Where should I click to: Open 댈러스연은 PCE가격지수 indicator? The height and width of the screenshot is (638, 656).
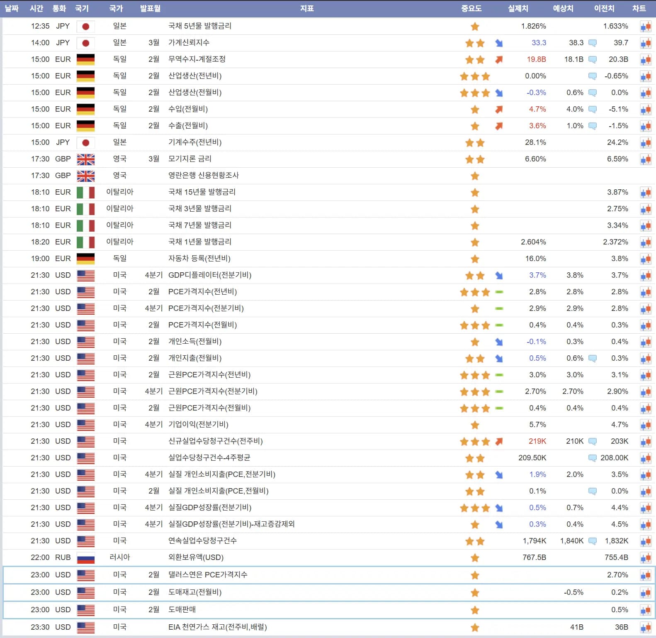[208, 575]
